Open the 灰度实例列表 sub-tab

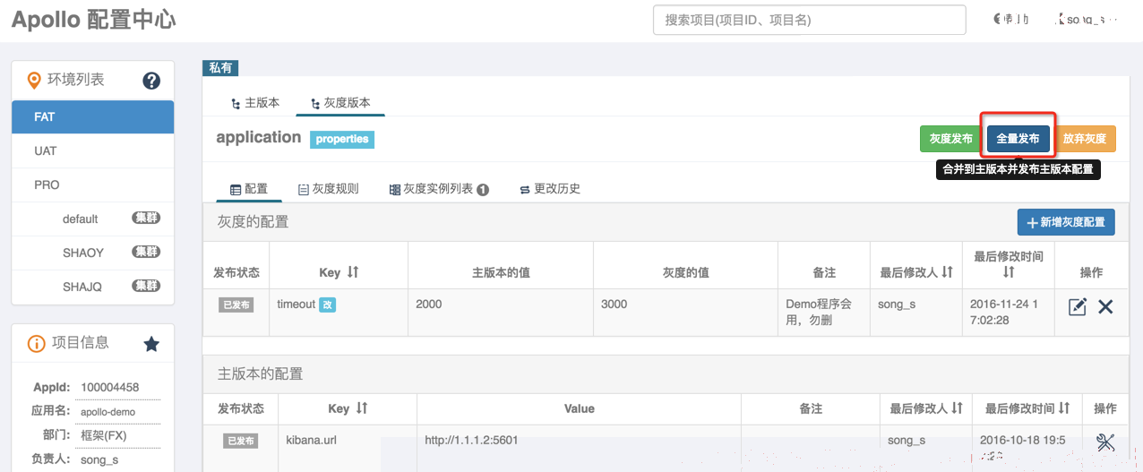(439, 189)
